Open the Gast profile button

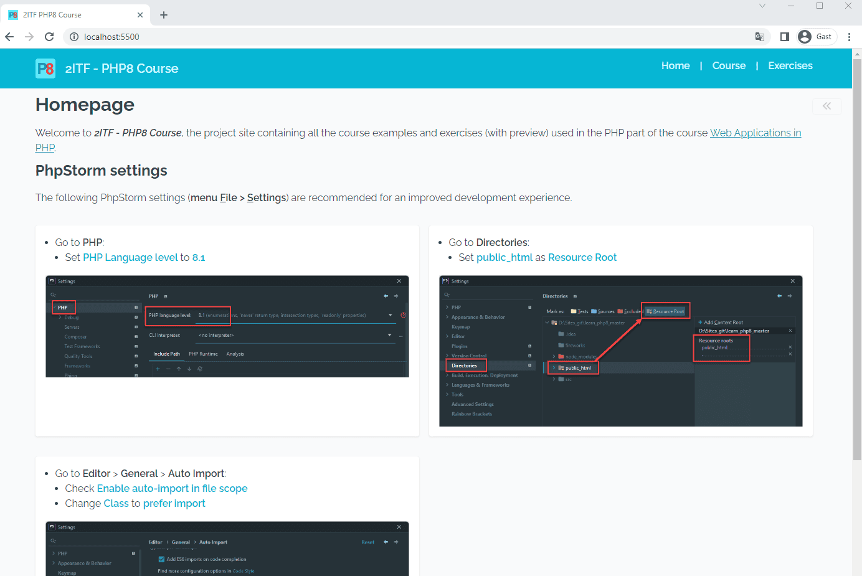coord(816,37)
